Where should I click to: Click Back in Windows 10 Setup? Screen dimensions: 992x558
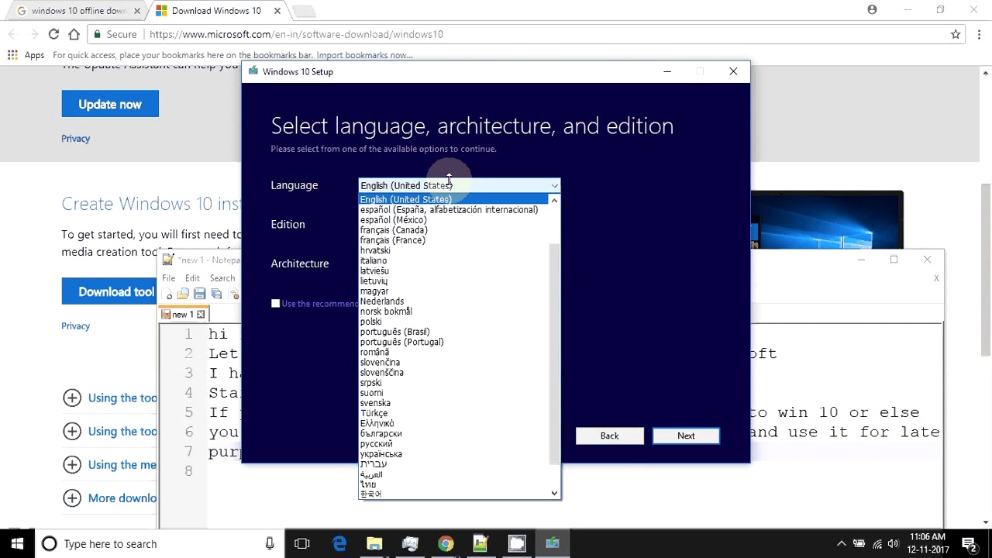609,436
